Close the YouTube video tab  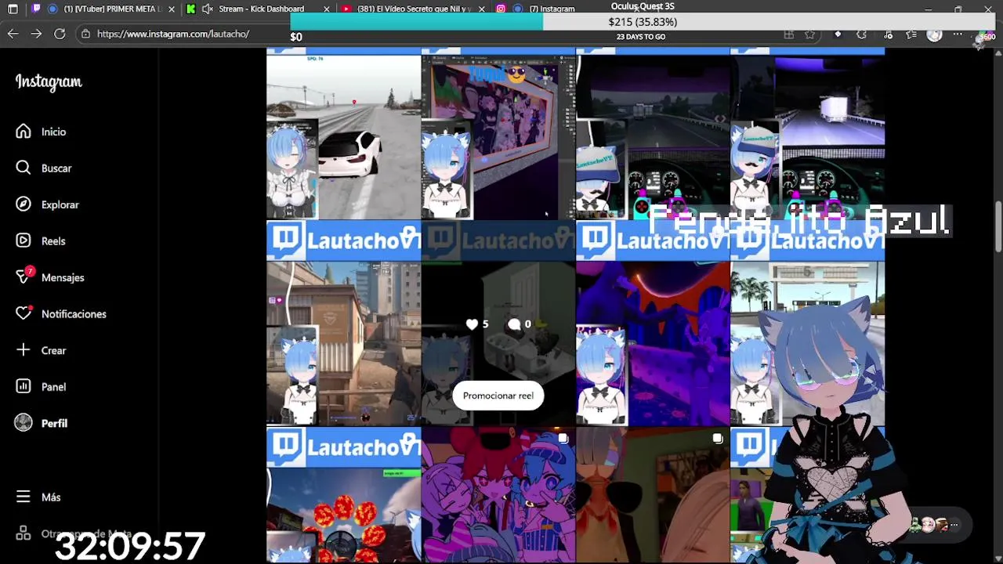[x=481, y=9]
